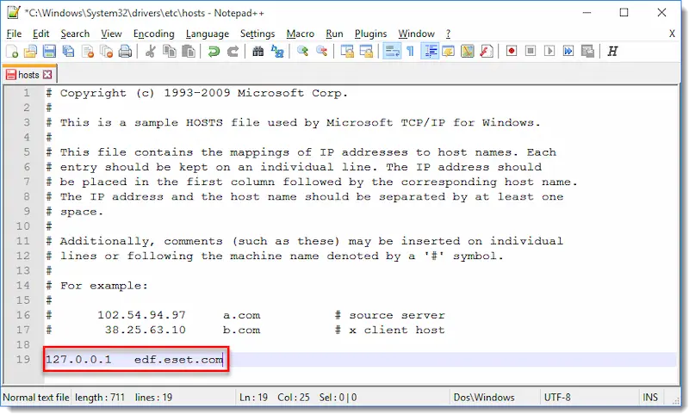Click 'Normal text file' status field
Viewport: 689px width, 414px height.
[x=36, y=398]
